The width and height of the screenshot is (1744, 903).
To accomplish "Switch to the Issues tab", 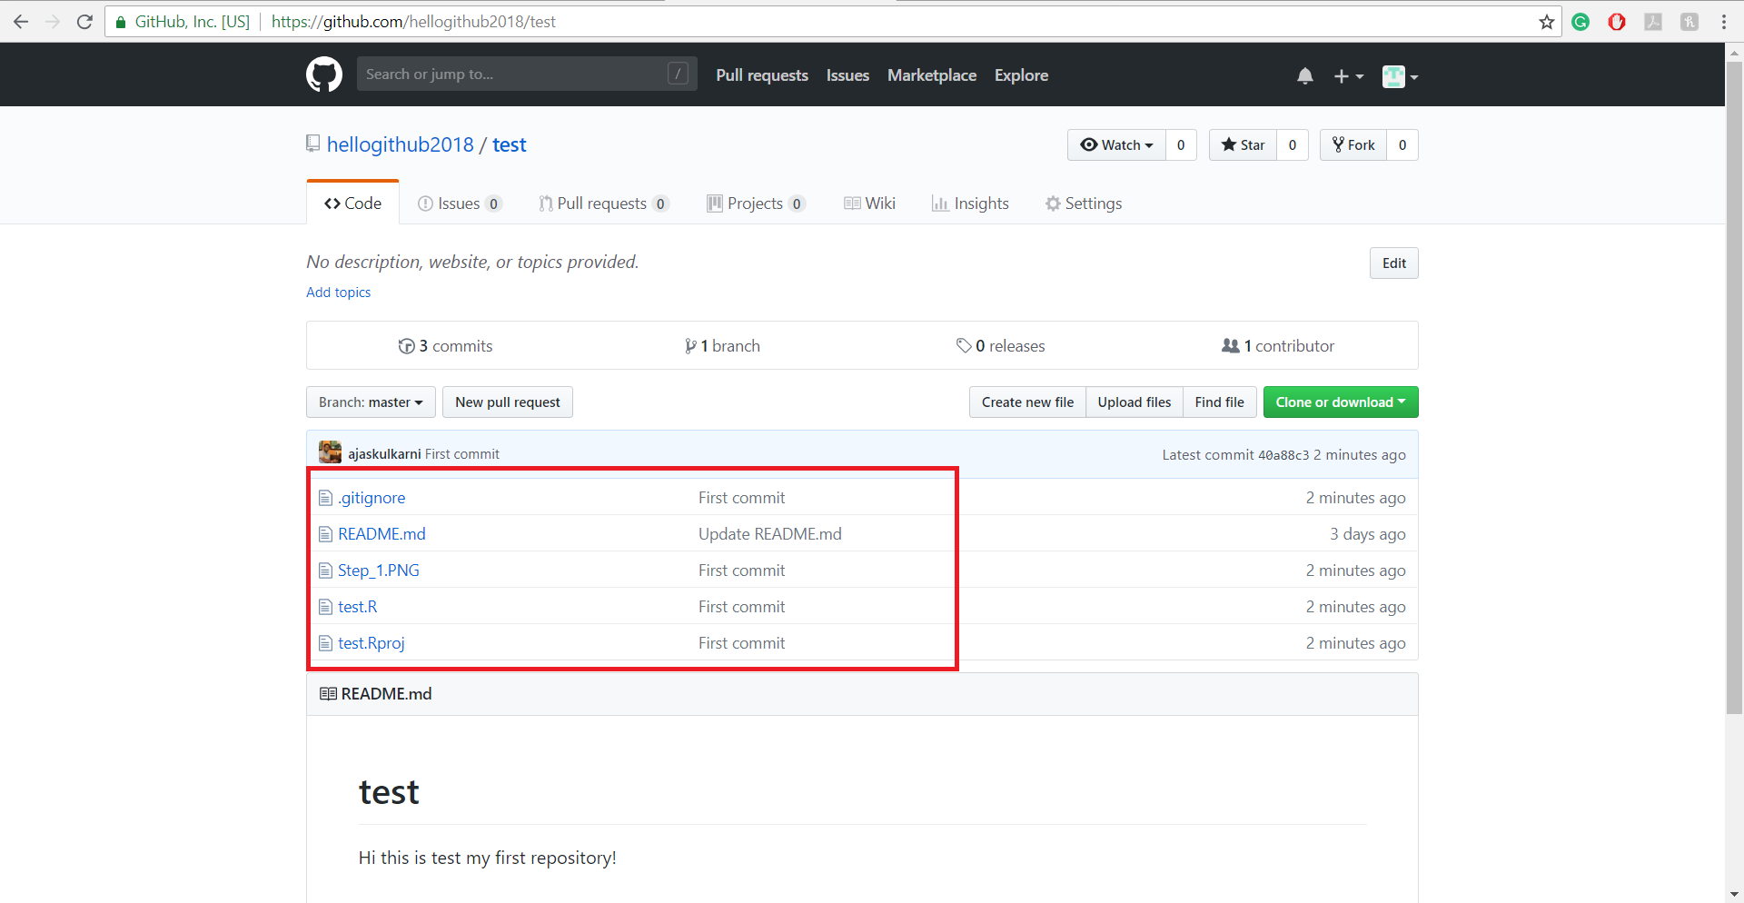I will [459, 203].
